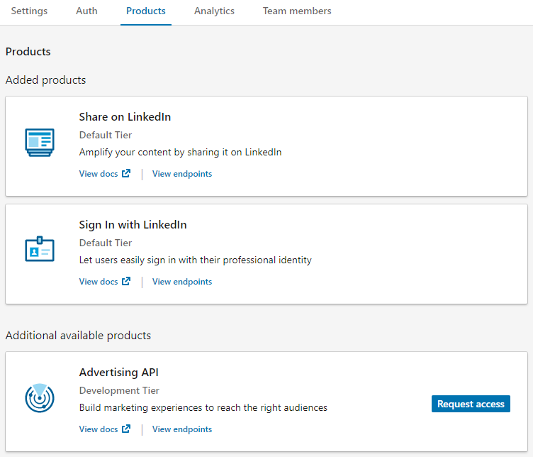533x457 pixels.
Task: Open View docs for Advertising API
Action: coord(99,429)
